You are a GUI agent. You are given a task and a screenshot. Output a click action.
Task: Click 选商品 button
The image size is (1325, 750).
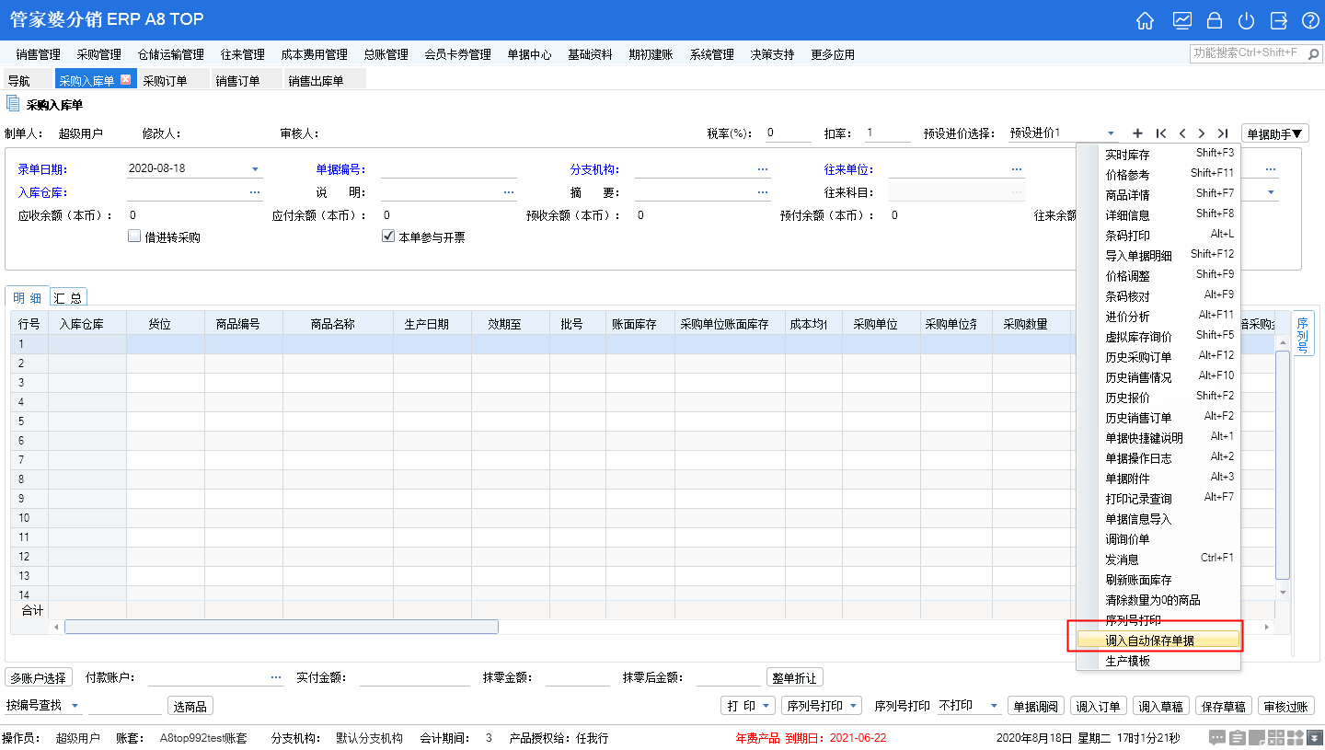[190, 706]
